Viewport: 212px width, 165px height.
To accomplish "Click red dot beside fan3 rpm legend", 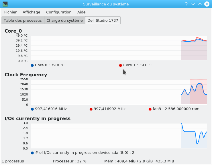I will coord(150,109).
